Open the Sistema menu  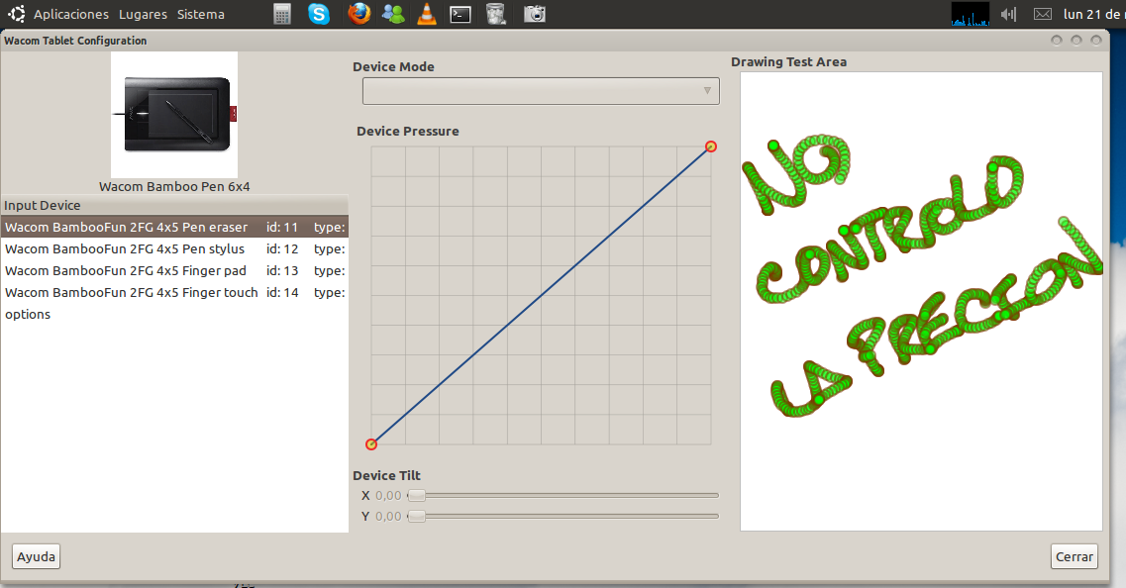200,15
